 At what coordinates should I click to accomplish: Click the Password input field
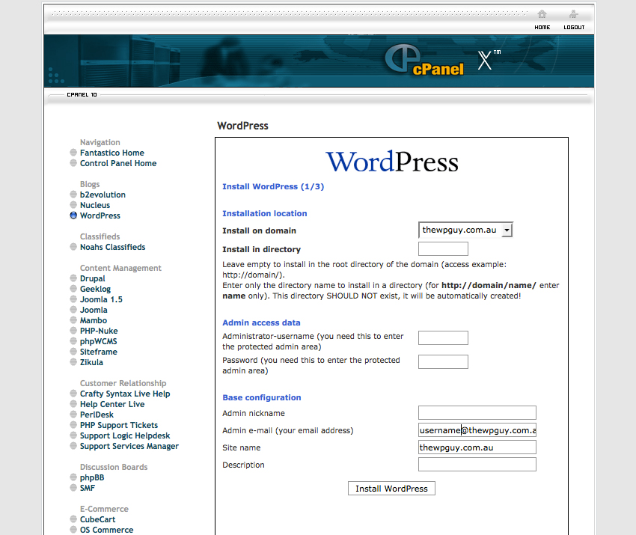coord(443,361)
